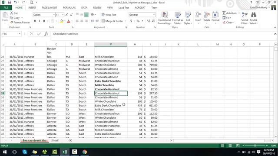The height and width of the screenshot is (156, 278).
Task: Click the zoom slider handle
Action: click(255, 146)
